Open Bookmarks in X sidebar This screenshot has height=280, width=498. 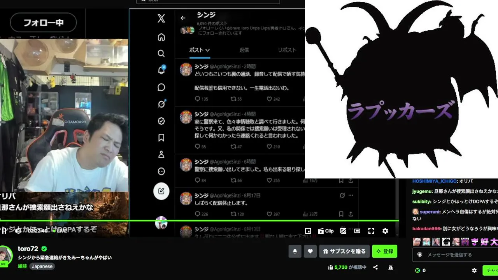pyautogui.click(x=161, y=138)
